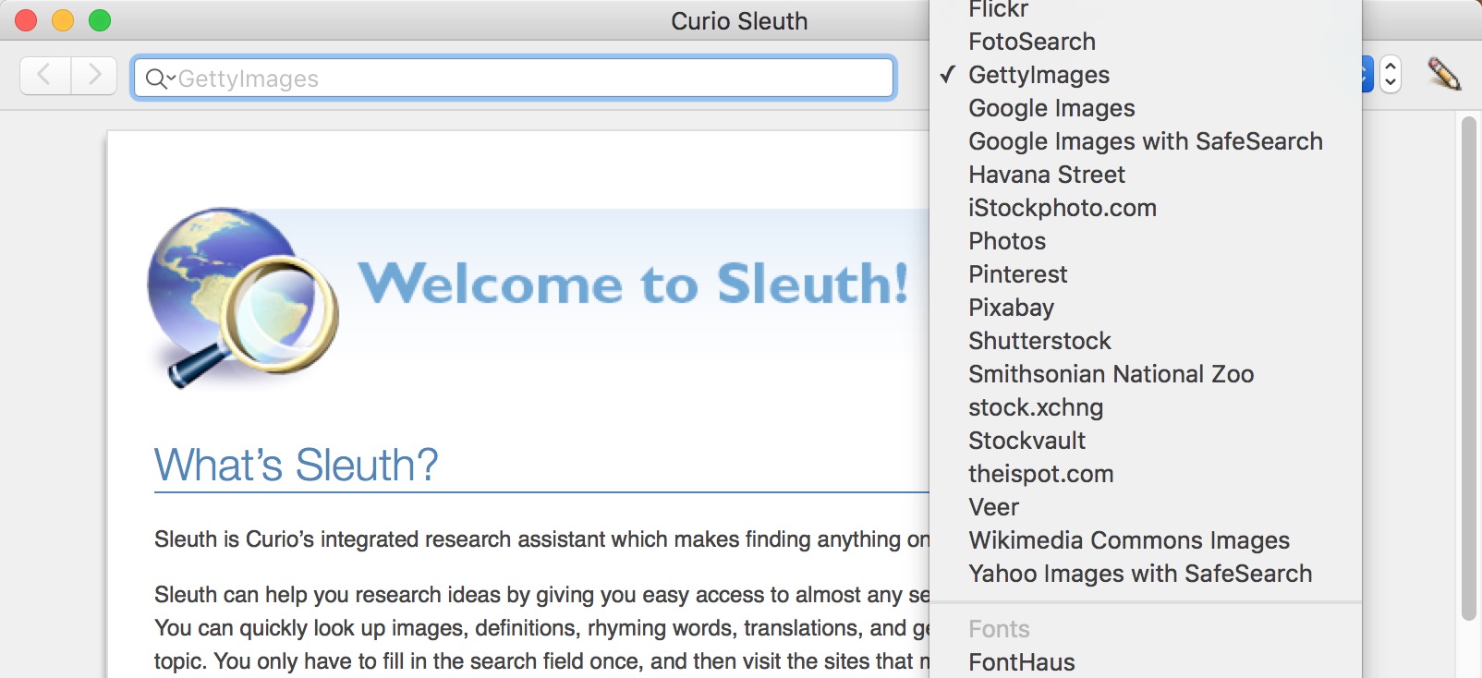Choose Google Images with SafeSearch
Viewport: 1482px width, 678px height.
[x=1146, y=141]
